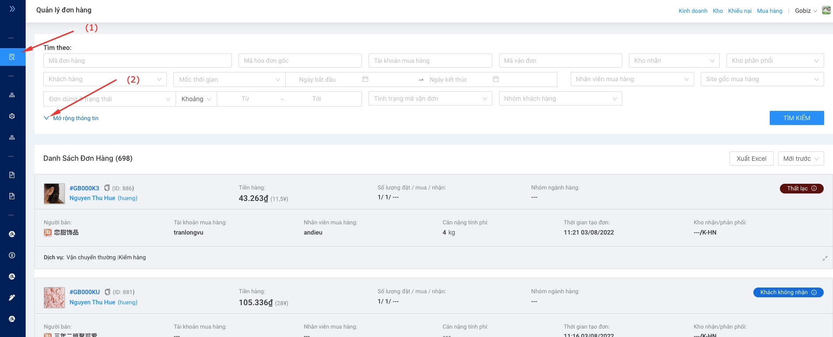This screenshot has height=337, width=833.
Task: Open the Kho phân phối dropdown
Action: tap(775, 61)
